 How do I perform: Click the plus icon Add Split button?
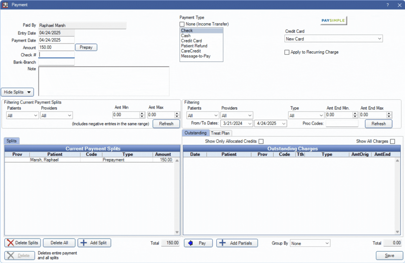94,243
